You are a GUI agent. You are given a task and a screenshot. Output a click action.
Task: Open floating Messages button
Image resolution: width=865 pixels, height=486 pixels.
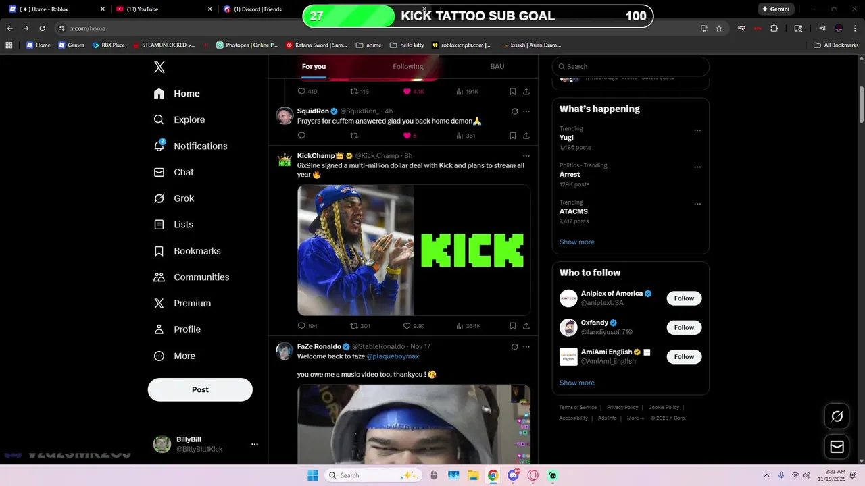[837, 447]
